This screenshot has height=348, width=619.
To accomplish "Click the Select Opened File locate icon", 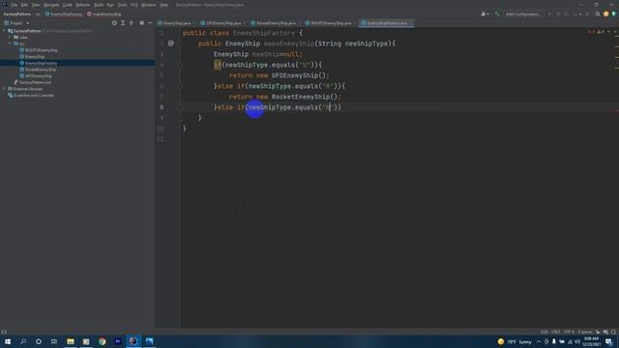I will tap(114, 23).
